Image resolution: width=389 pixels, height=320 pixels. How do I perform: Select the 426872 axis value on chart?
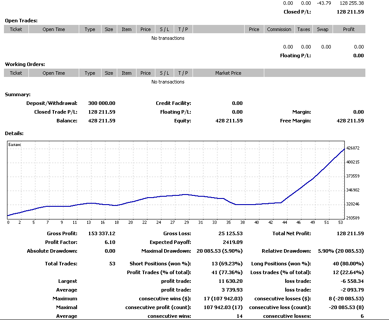[x=353, y=148]
